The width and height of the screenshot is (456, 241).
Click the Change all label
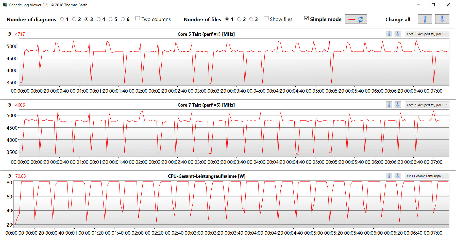[x=398, y=19]
